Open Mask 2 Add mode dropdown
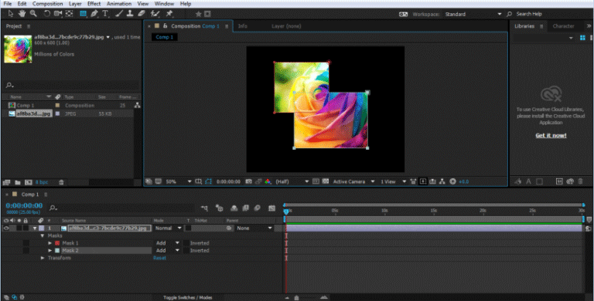The height and width of the screenshot is (301, 594). 167,250
